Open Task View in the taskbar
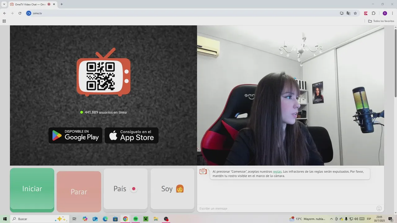This screenshot has width=397, height=223. (74, 219)
